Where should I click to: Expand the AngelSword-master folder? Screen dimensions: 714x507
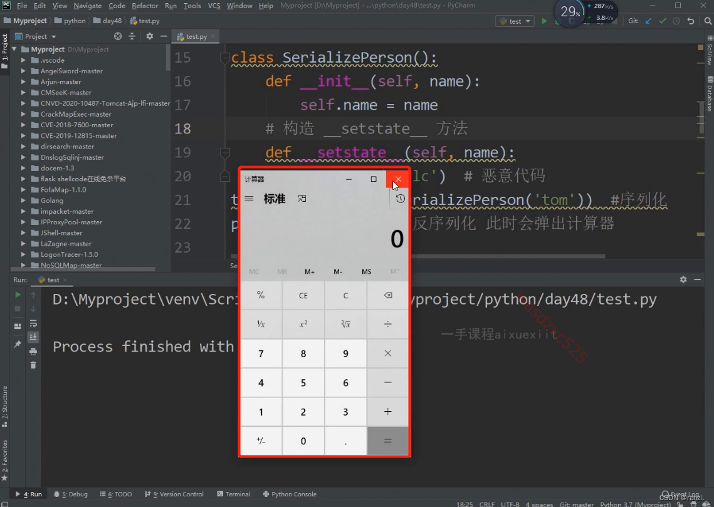click(23, 71)
